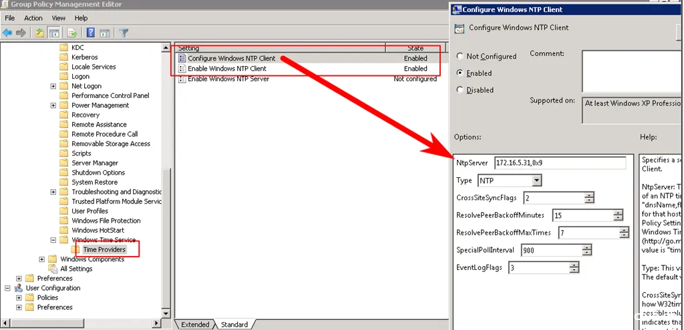Collapse the Windows Time Service tree node
684x330 pixels.
(53, 240)
